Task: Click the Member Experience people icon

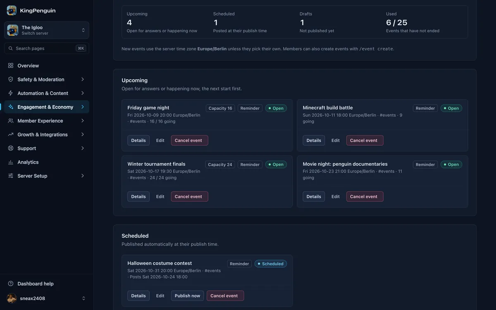Action: [x=11, y=121]
